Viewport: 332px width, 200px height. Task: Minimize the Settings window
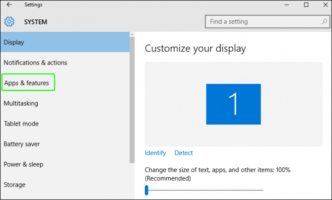(284, 5)
